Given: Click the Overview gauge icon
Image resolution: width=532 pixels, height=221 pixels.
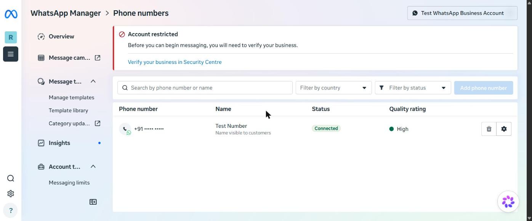Looking at the screenshot, I should coord(41,37).
